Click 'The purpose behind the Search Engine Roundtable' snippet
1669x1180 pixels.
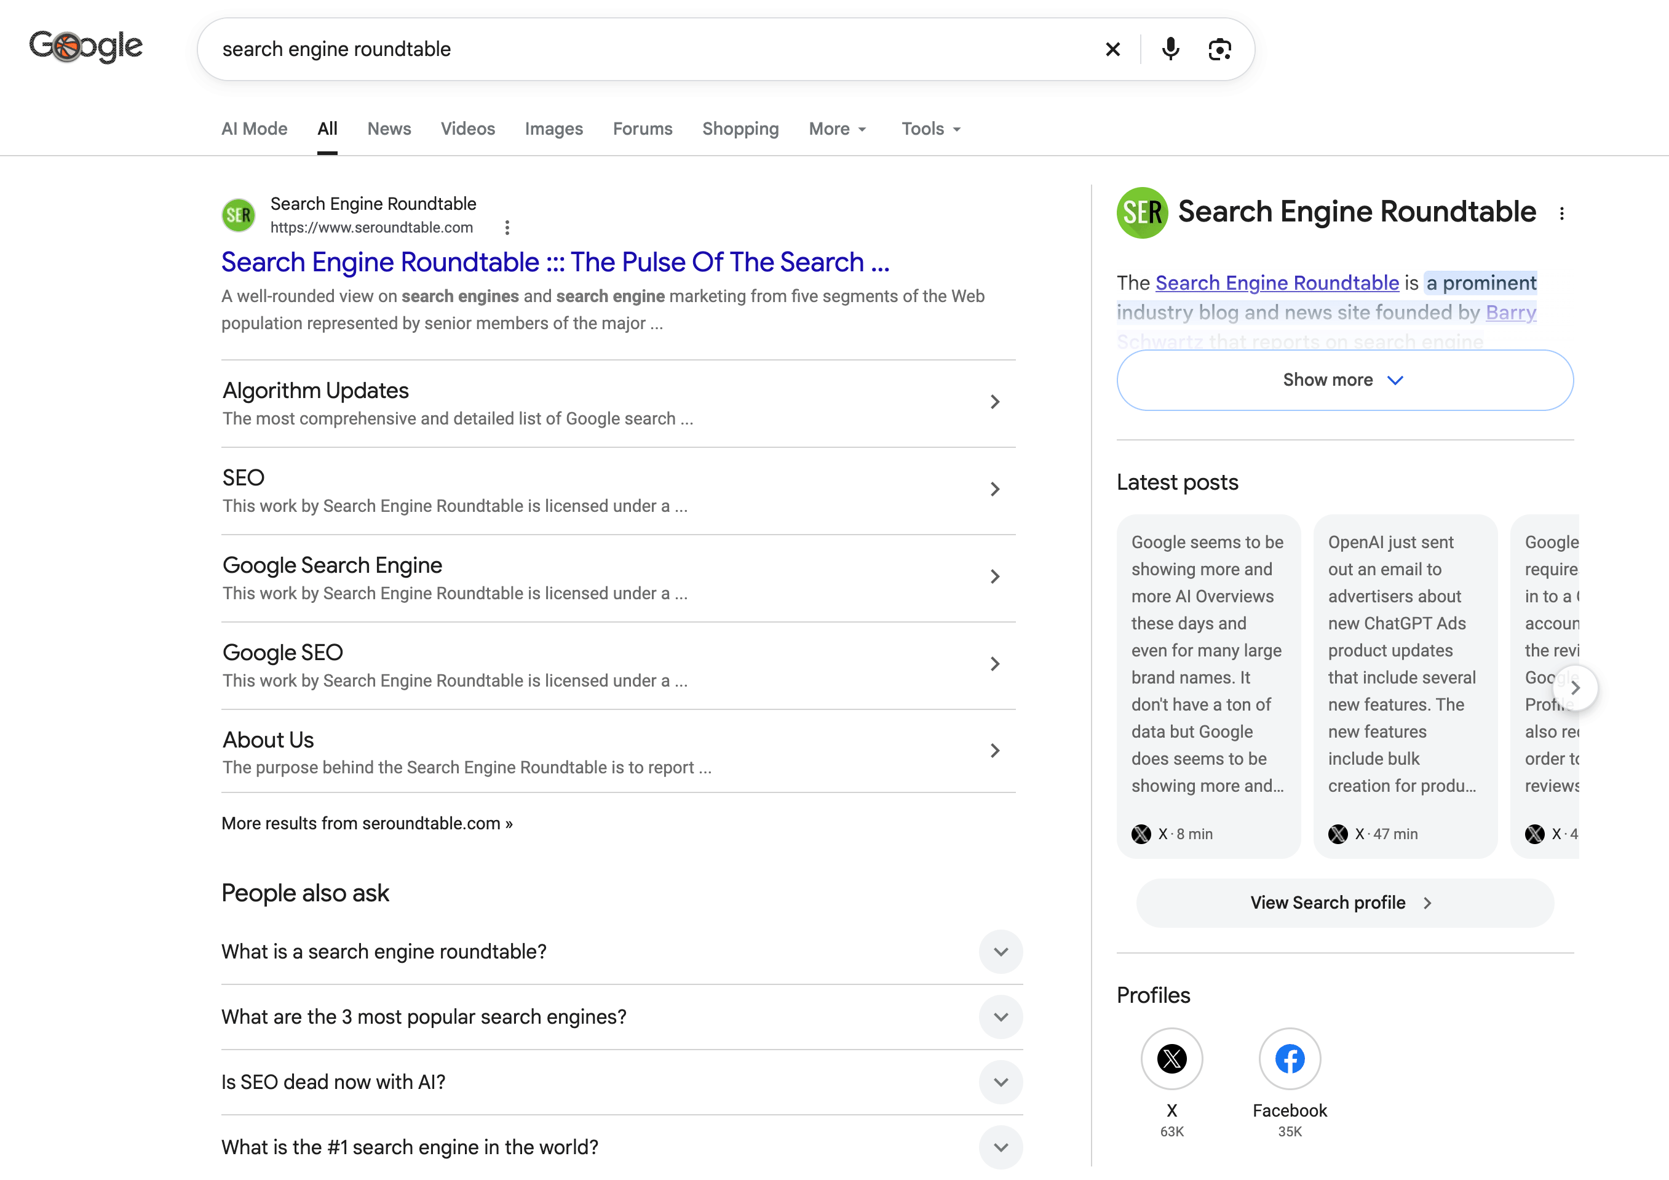[x=467, y=768]
